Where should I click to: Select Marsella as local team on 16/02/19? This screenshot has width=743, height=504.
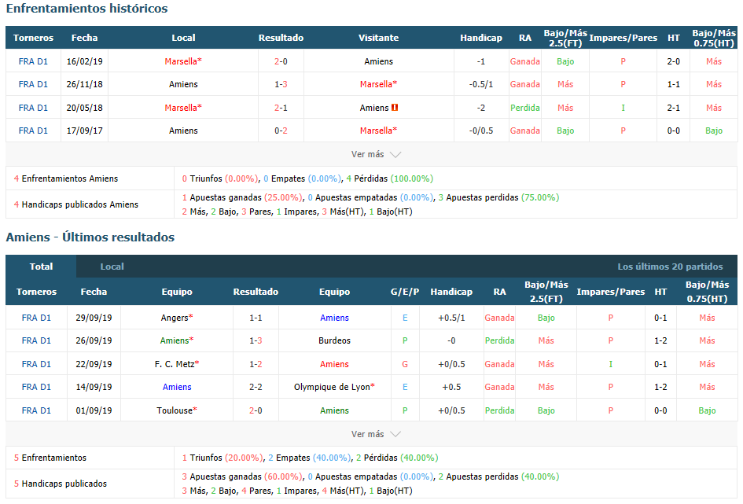(183, 61)
